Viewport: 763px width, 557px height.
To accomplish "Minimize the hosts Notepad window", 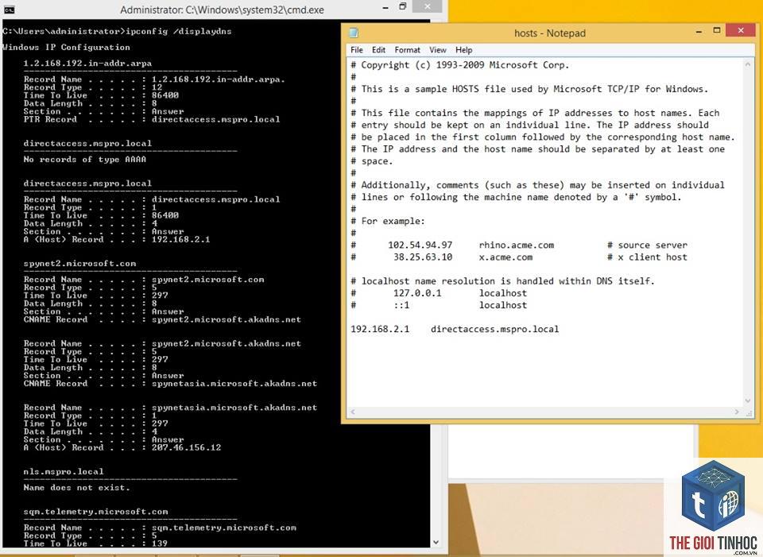I will [699, 31].
